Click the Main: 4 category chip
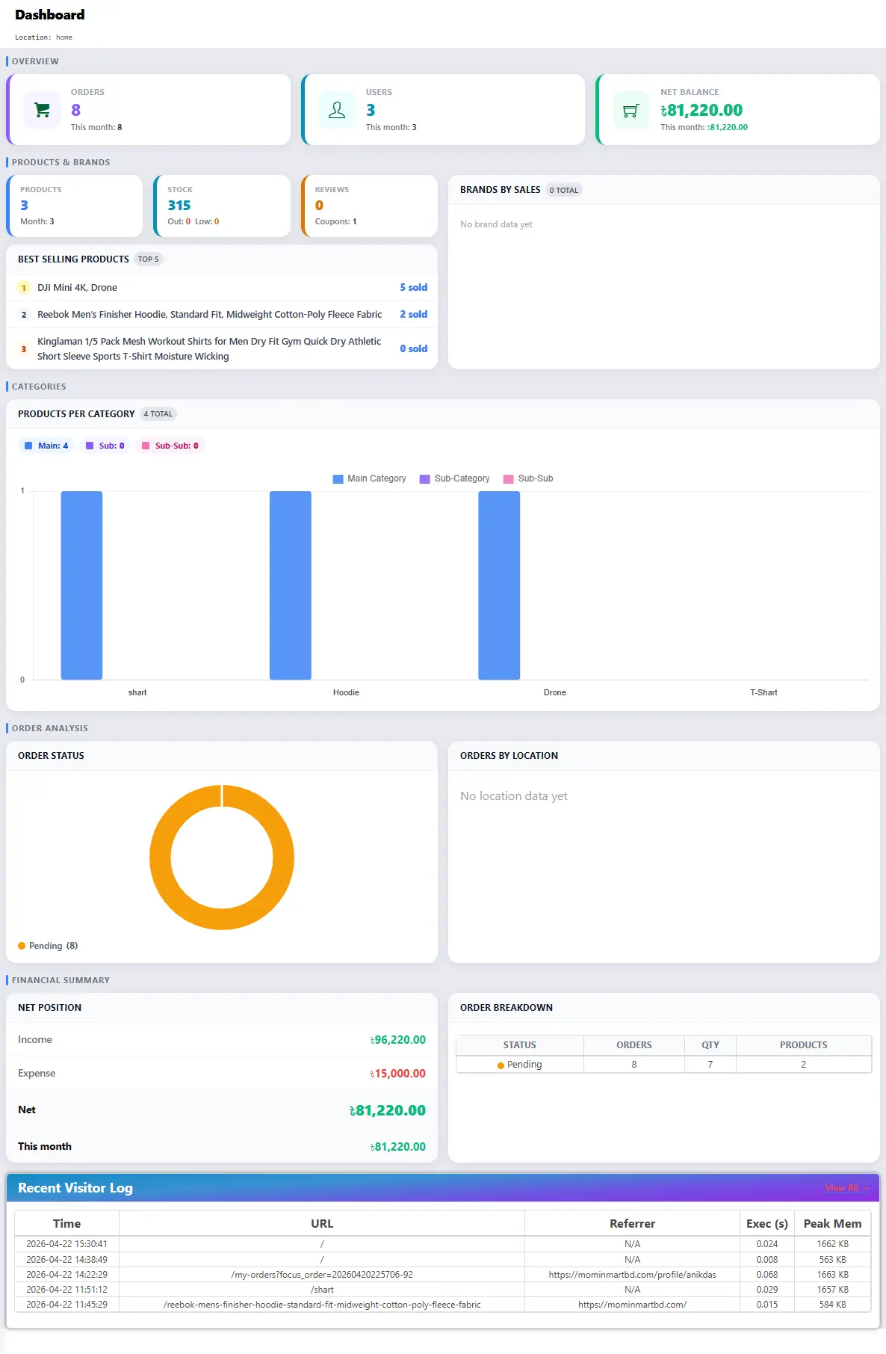 point(46,446)
